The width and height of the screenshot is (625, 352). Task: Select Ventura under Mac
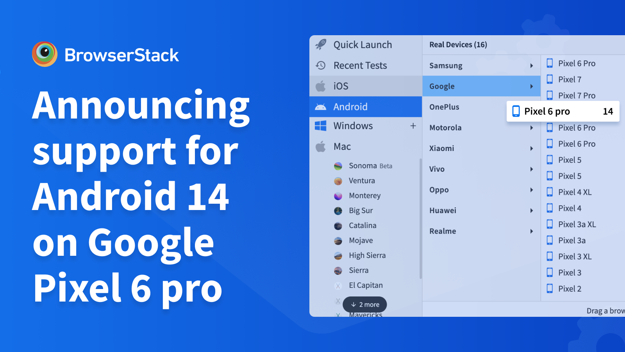tap(362, 181)
